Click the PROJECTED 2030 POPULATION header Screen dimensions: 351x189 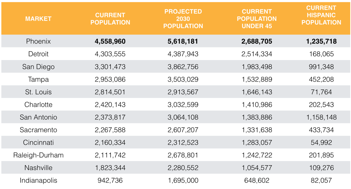183,19
